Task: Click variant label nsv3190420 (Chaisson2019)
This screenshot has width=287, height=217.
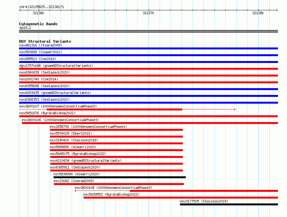Action: pyautogui.click(x=74, y=140)
